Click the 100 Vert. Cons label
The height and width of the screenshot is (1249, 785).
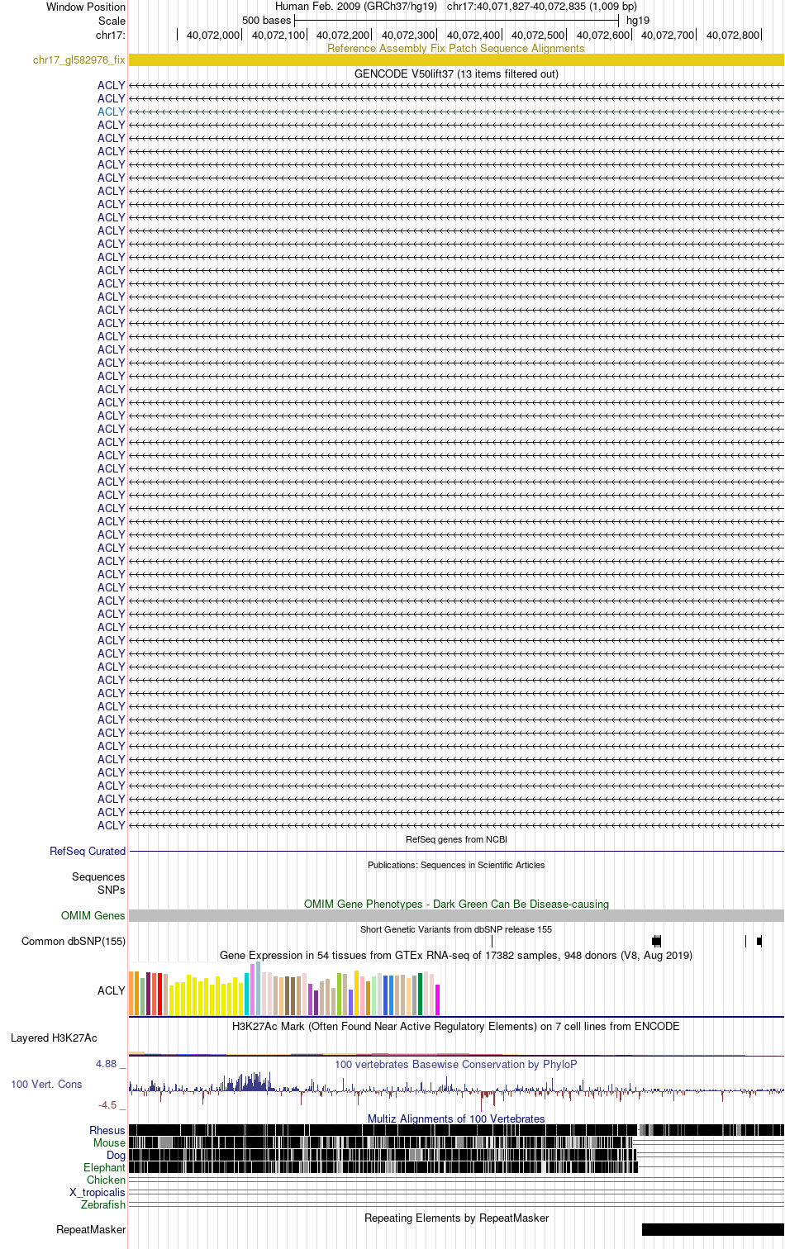tap(46, 1084)
